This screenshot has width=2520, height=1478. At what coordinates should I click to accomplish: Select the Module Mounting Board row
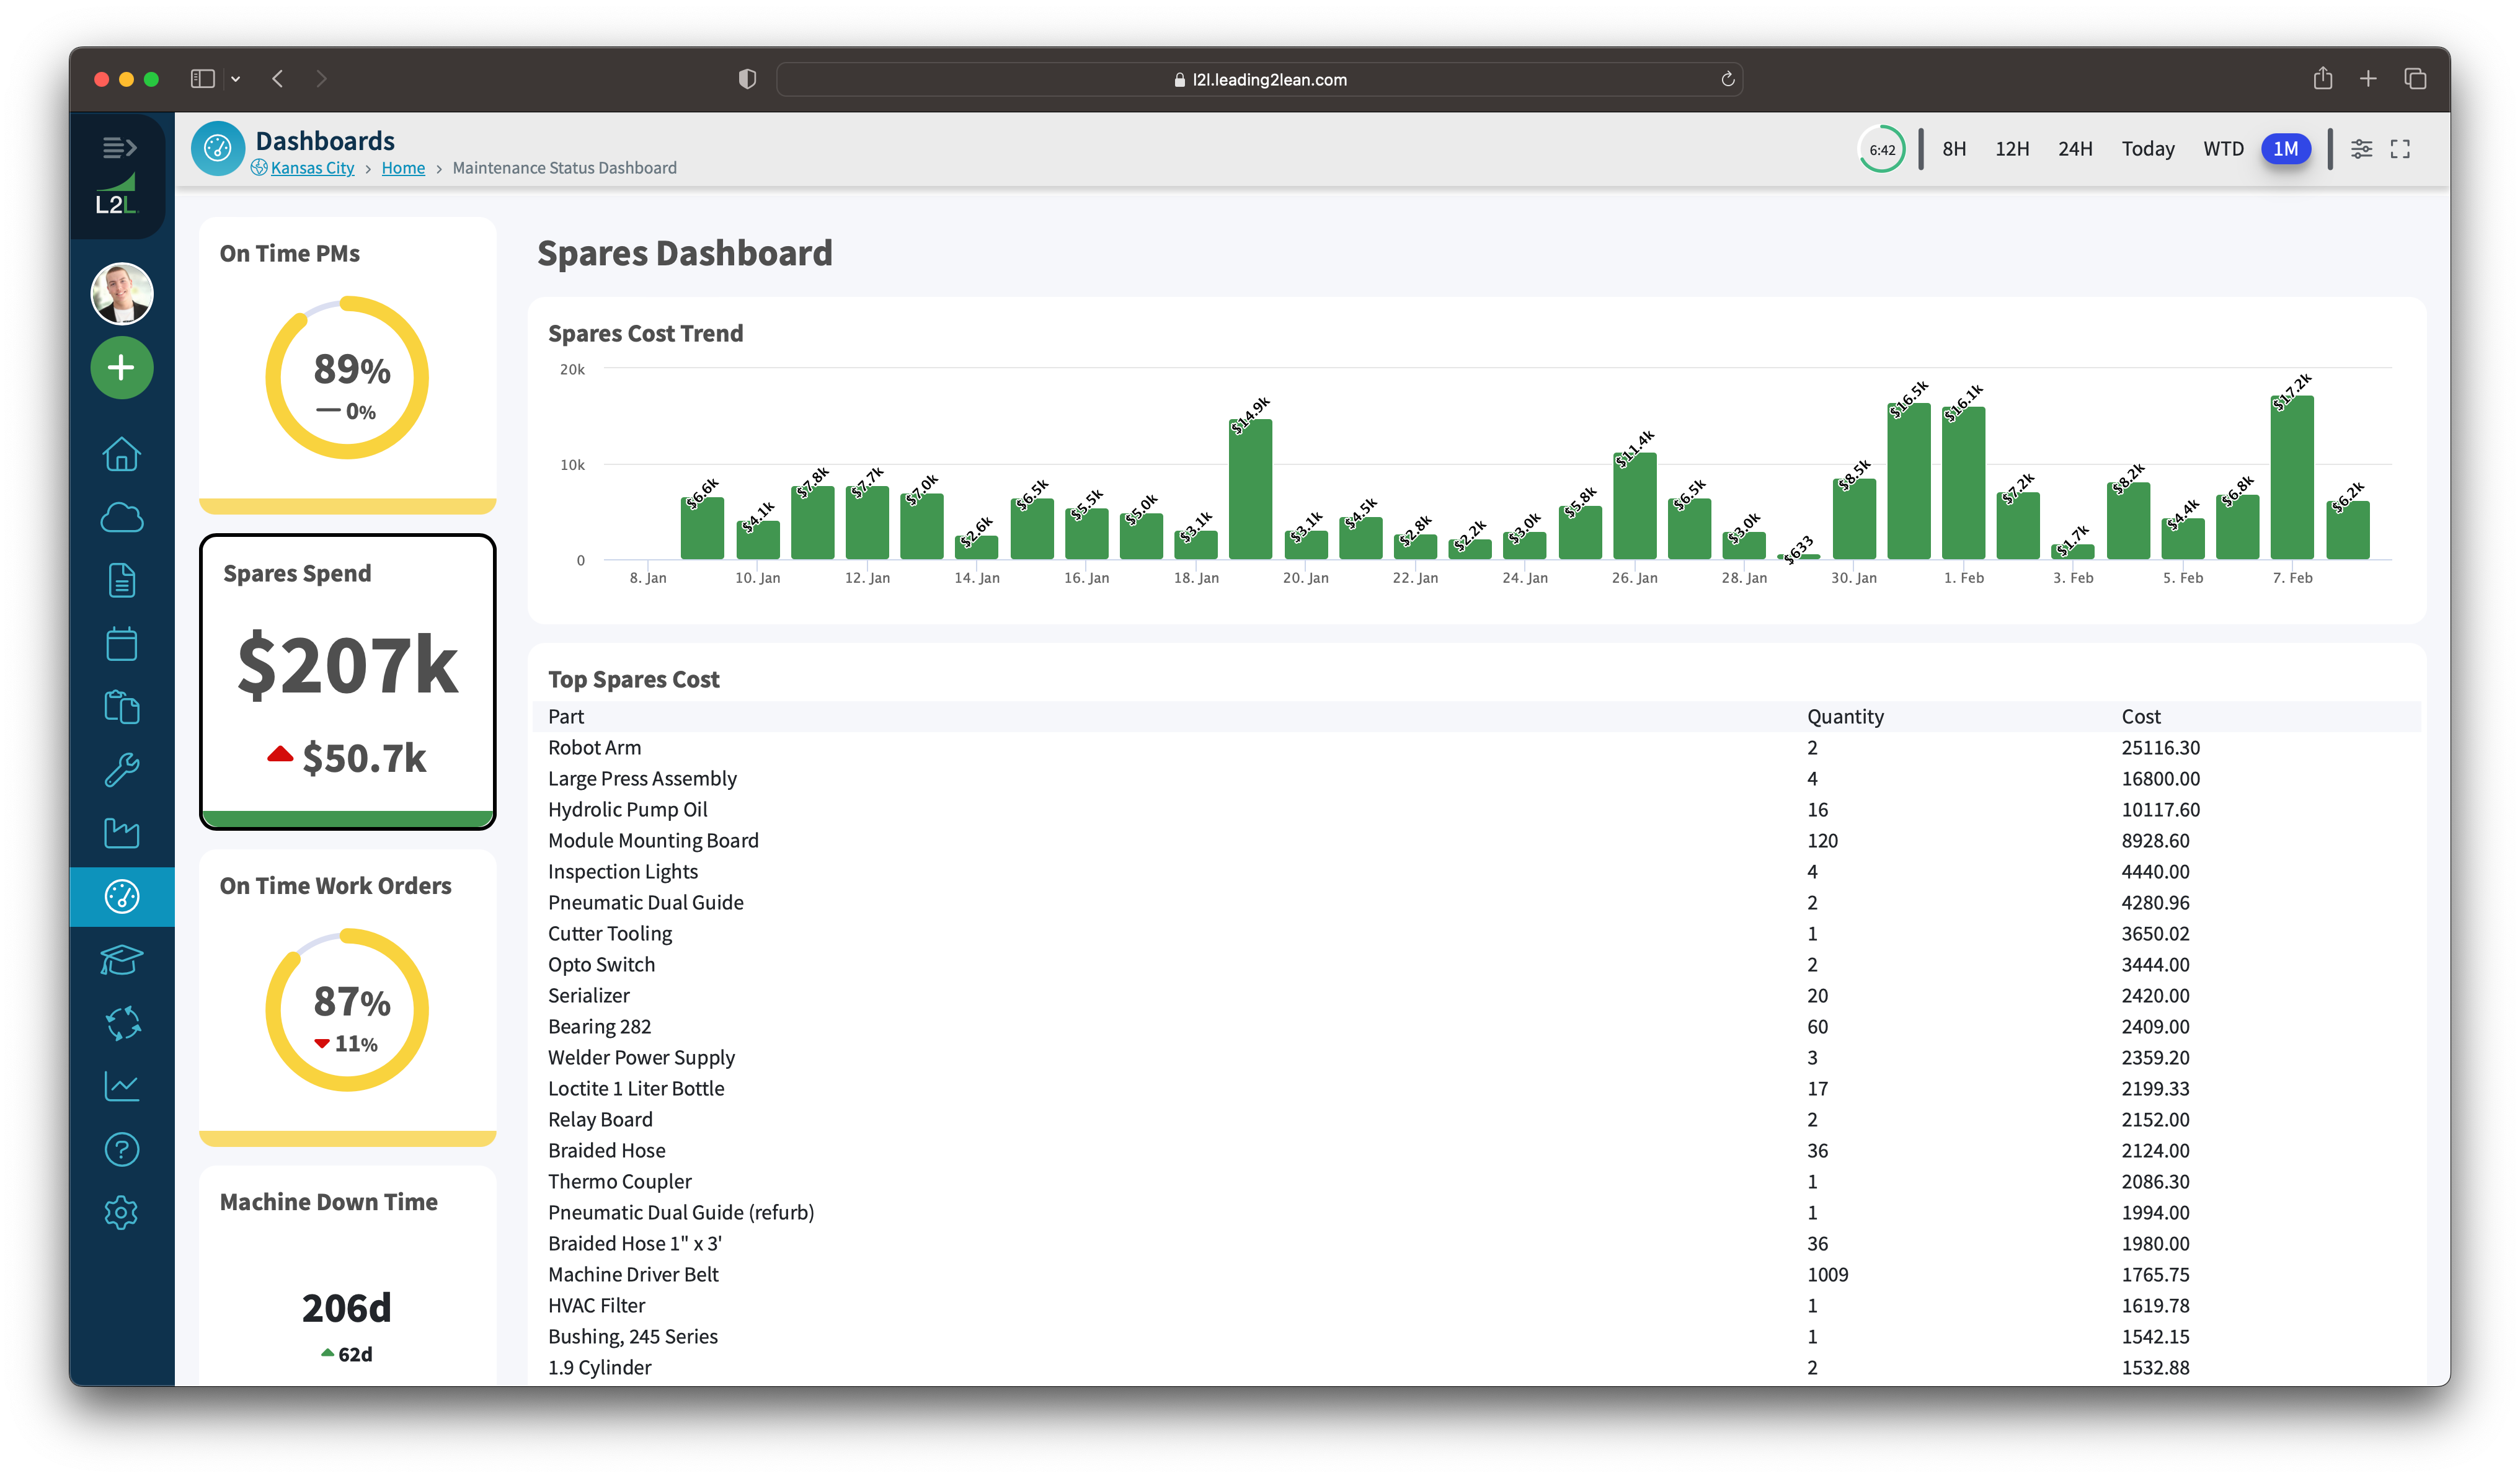pyautogui.click(x=1476, y=840)
